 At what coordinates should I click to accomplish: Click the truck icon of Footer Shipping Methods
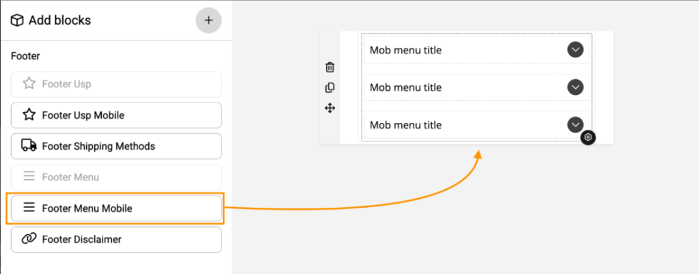[29, 146]
